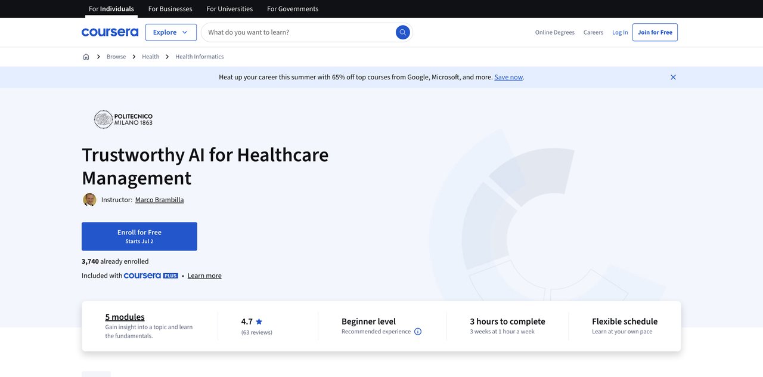This screenshot has height=377, width=763.
Task: Click the Save now promotion link
Action: pyautogui.click(x=508, y=77)
